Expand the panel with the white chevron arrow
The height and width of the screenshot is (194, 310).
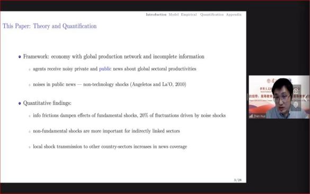point(306,98)
